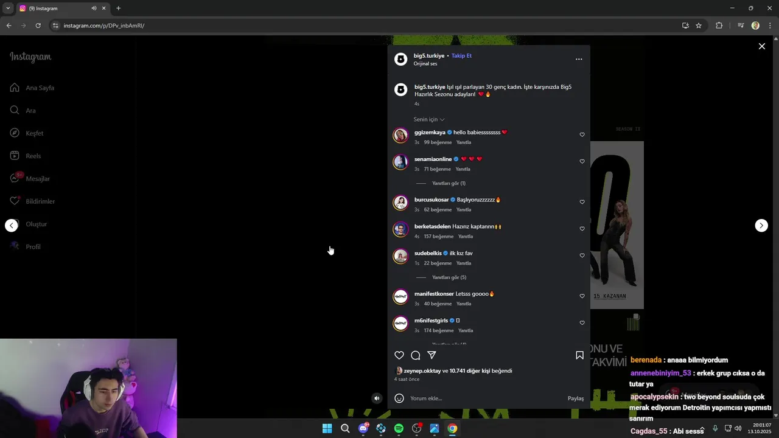Close the post overlay with X

pos(761,46)
